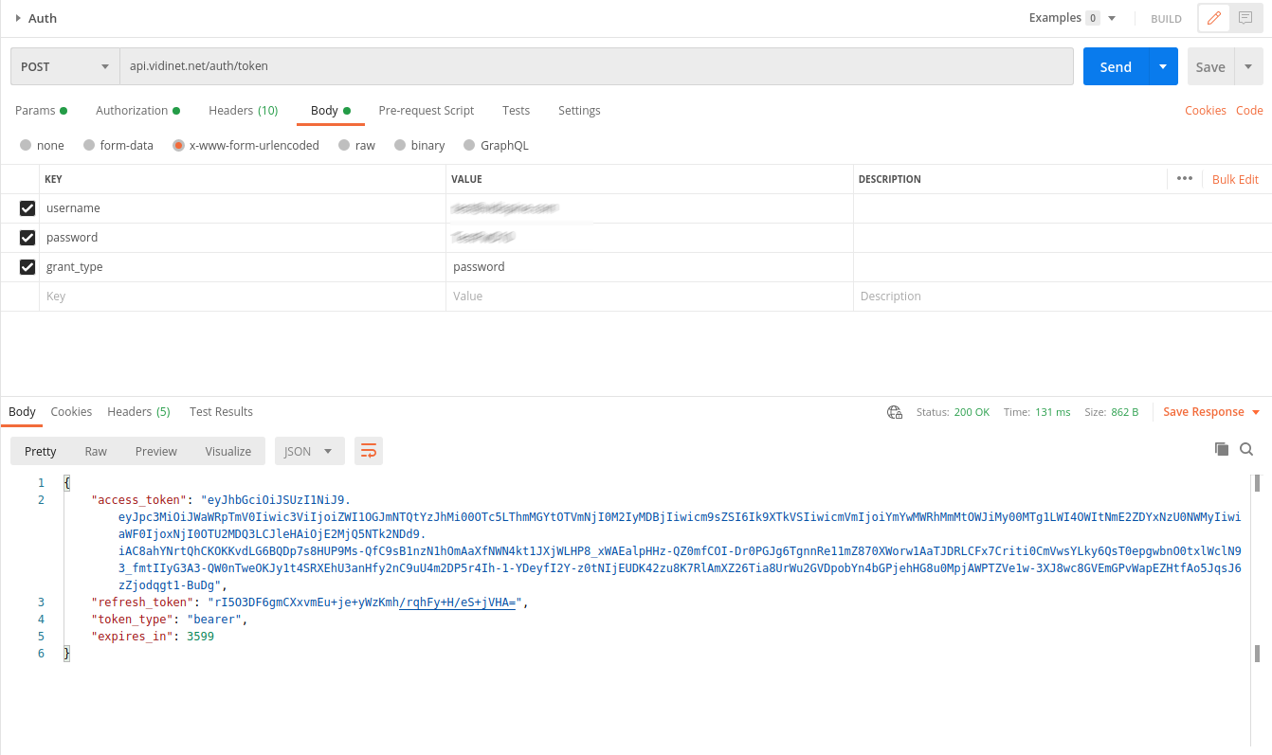This screenshot has height=755, width=1272.
Task: Toggle the grant_type row checkbox
Action: [27, 267]
